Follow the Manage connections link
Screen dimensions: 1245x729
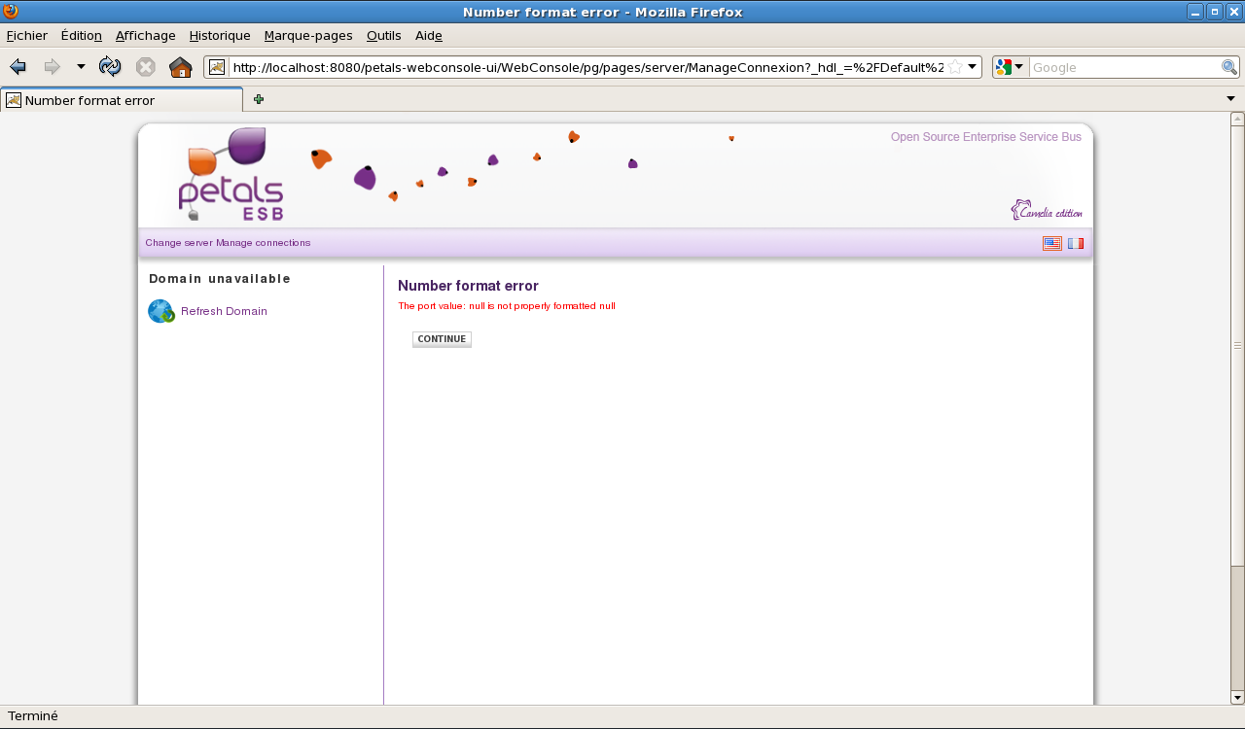264,243
